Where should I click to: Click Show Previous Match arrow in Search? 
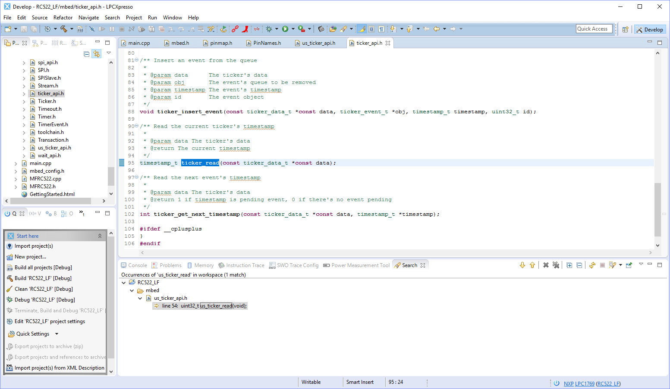[x=532, y=265]
